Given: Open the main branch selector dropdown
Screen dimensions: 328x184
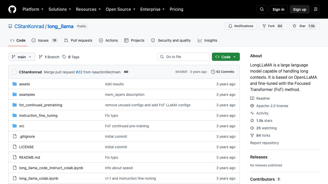Looking at the screenshot, I should click(x=22, y=57).
